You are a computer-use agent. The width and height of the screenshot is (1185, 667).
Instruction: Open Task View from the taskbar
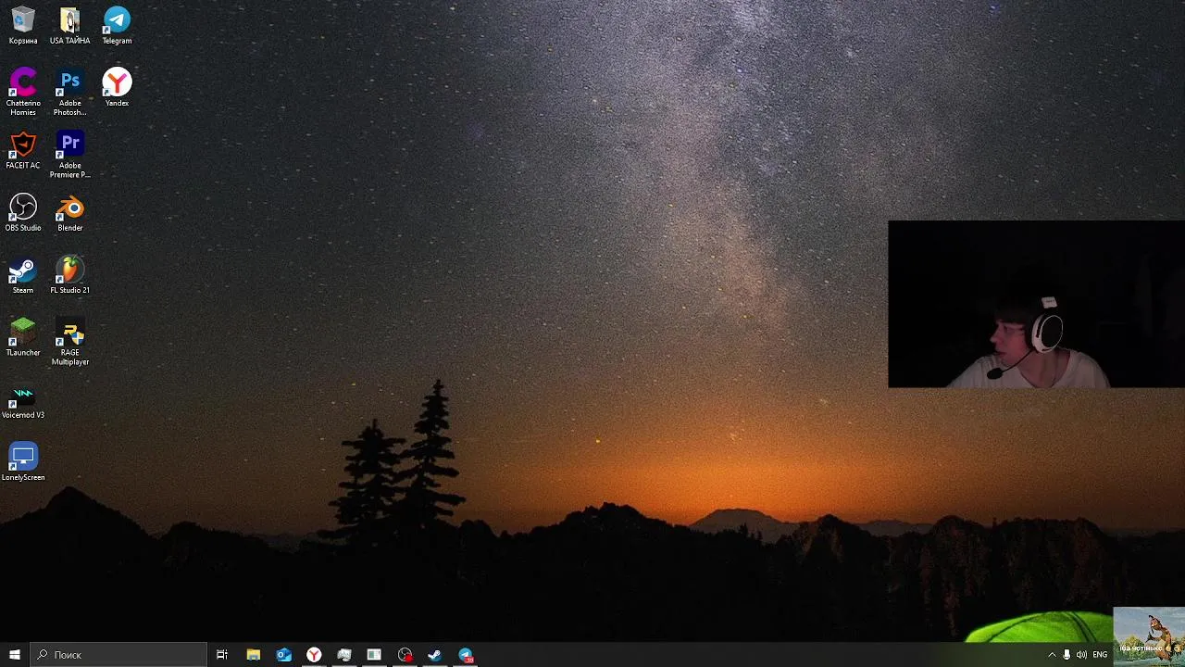(222, 655)
